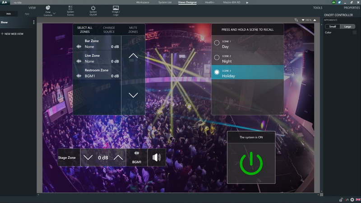Select Scene 3 Holiday radio button
The height and width of the screenshot is (203, 361).
click(x=217, y=72)
